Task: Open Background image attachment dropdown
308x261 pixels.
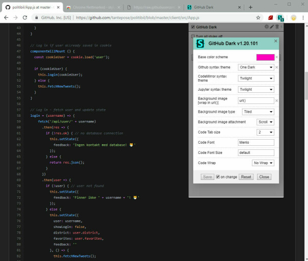Action: click(x=265, y=122)
